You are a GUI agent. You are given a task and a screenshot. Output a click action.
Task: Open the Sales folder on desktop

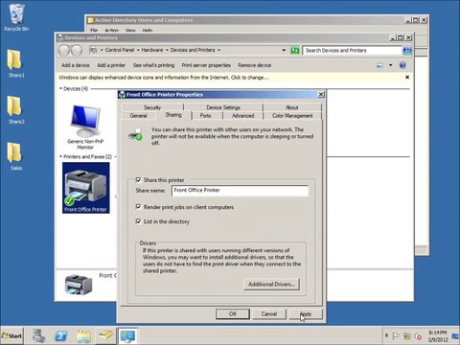point(16,156)
